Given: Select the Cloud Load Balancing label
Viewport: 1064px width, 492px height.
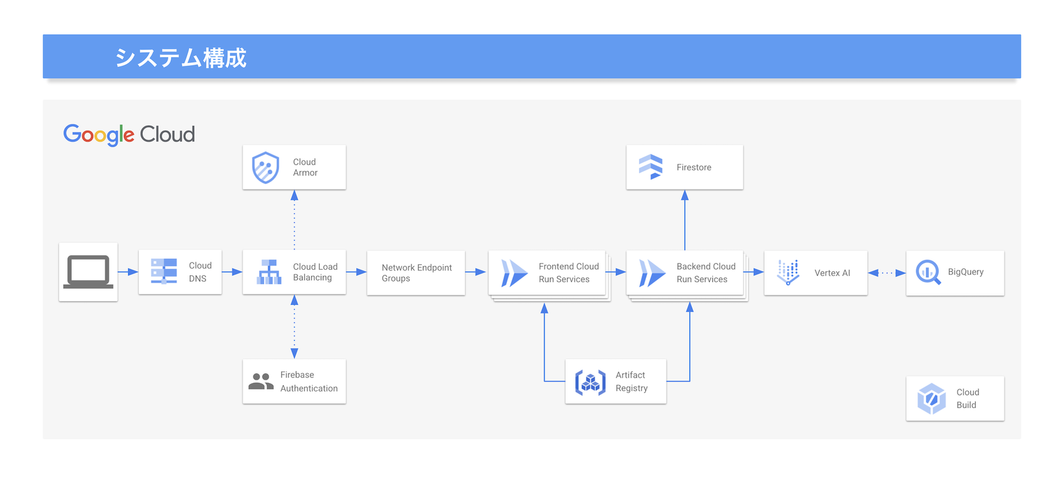Looking at the screenshot, I should (315, 272).
